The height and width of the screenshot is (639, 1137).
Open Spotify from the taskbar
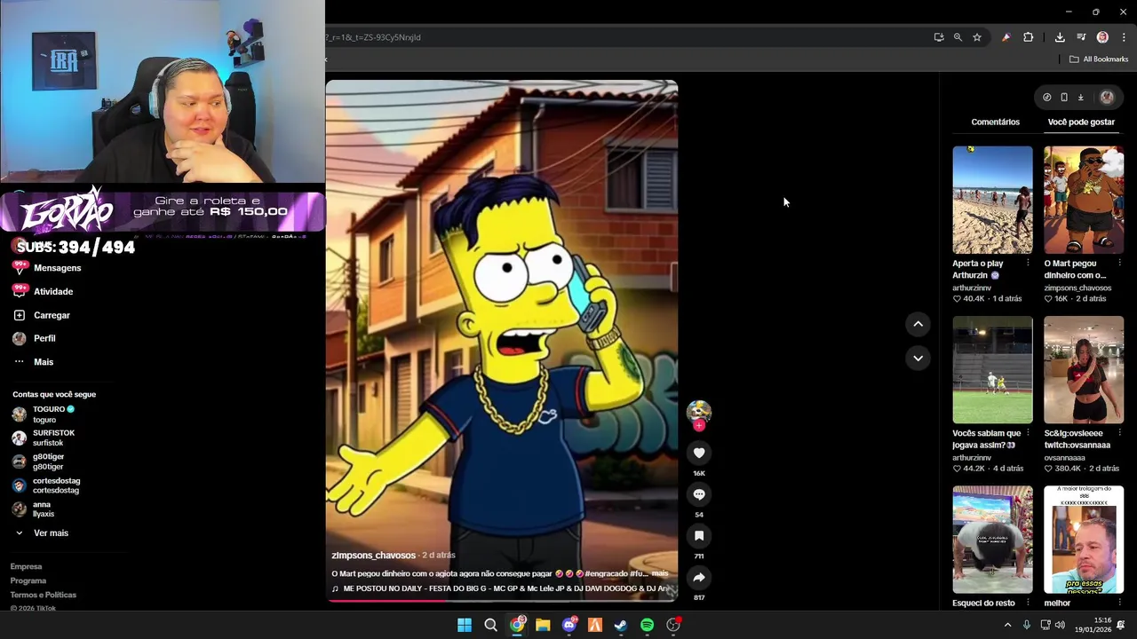coord(647,626)
